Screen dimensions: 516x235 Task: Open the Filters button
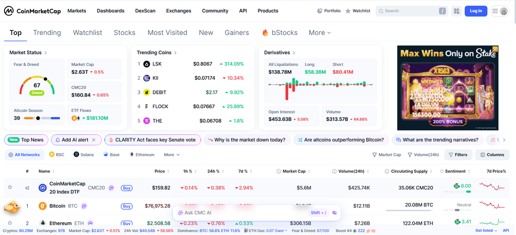pos(458,155)
